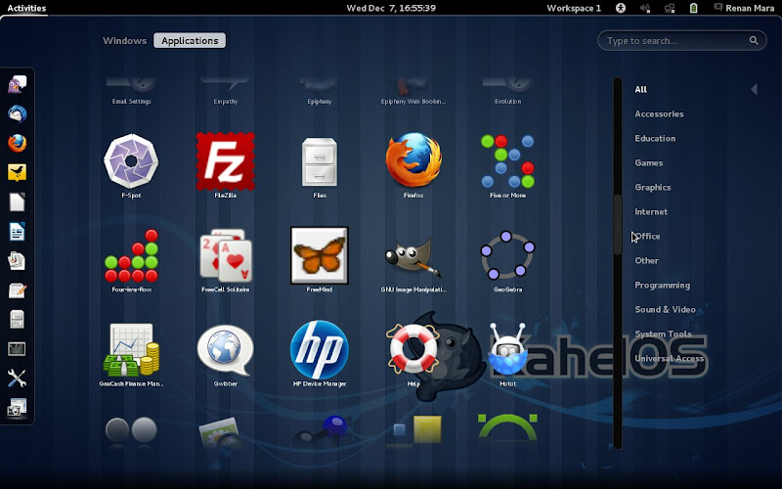
Task: Select the Internet category
Action: (x=651, y=211)
